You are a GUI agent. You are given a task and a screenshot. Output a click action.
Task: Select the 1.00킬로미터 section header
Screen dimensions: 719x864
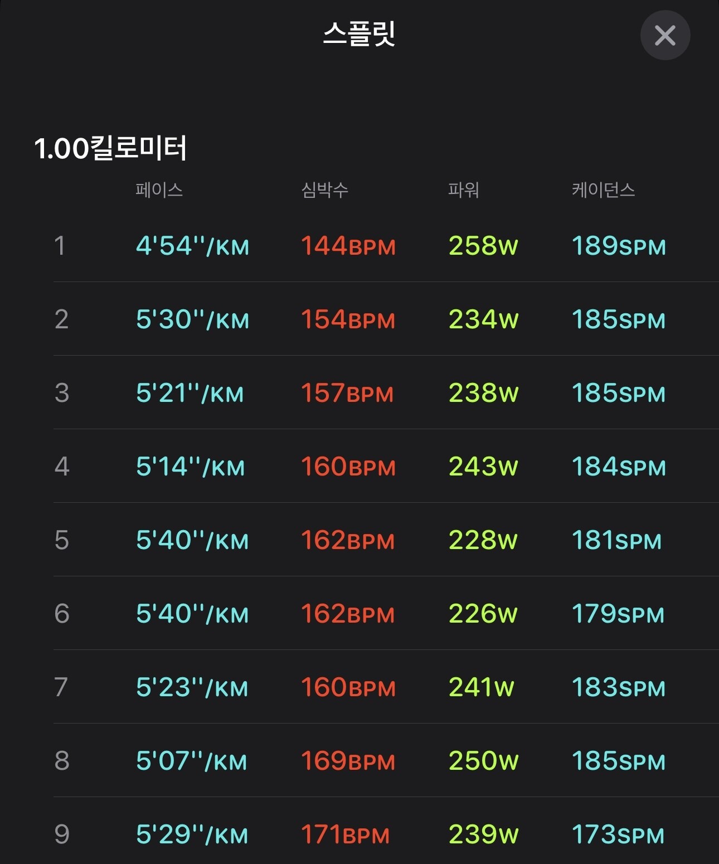click(110, 148)
